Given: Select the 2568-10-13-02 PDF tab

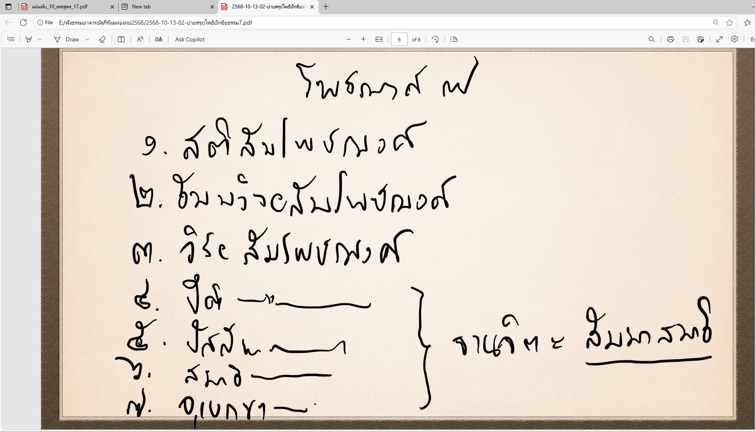Looking at the screenshot, I should (x=268, y=7).
